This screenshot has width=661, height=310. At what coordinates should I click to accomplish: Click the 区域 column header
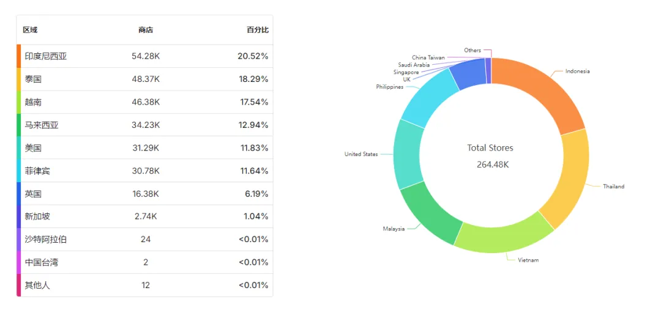point(31,30)
